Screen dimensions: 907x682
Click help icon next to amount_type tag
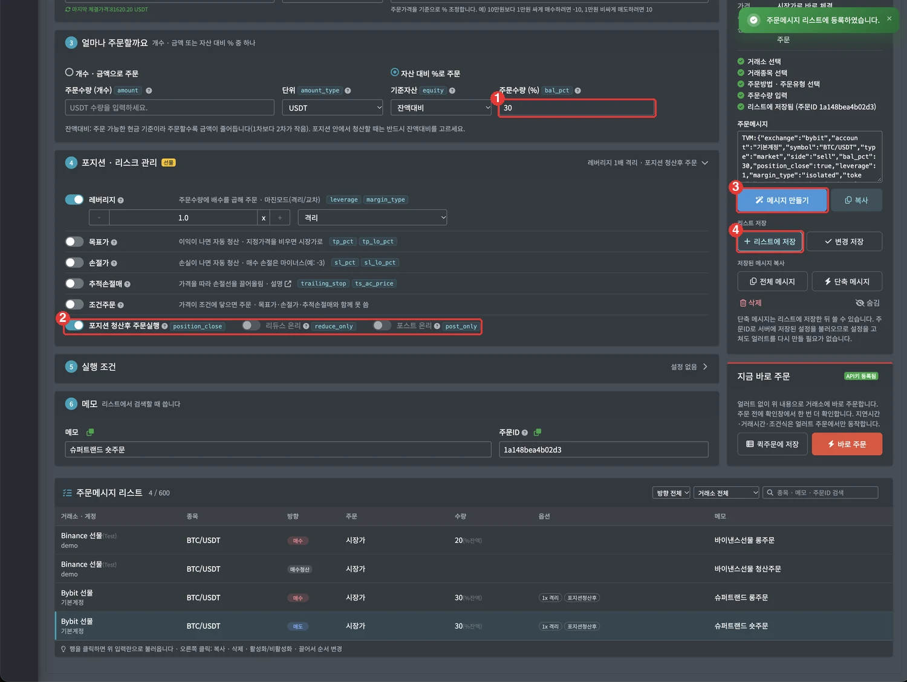pos(348,91)
